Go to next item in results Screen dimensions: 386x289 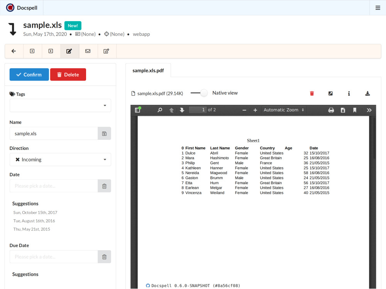[51, 51]
